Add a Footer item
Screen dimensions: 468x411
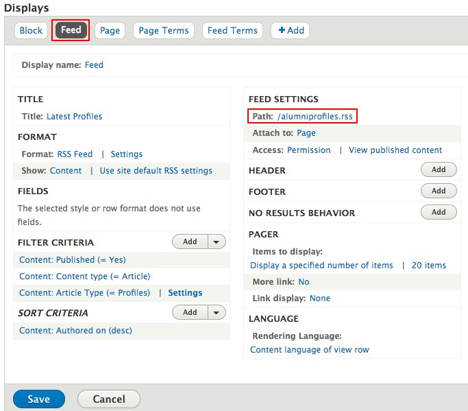click(439, 191)
